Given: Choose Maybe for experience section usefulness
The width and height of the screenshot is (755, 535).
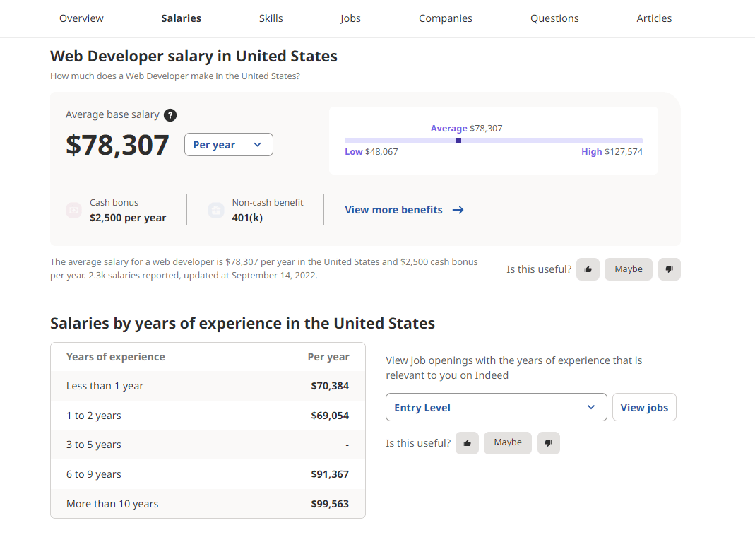Looking at the screenshot, I should coord(508,443).
